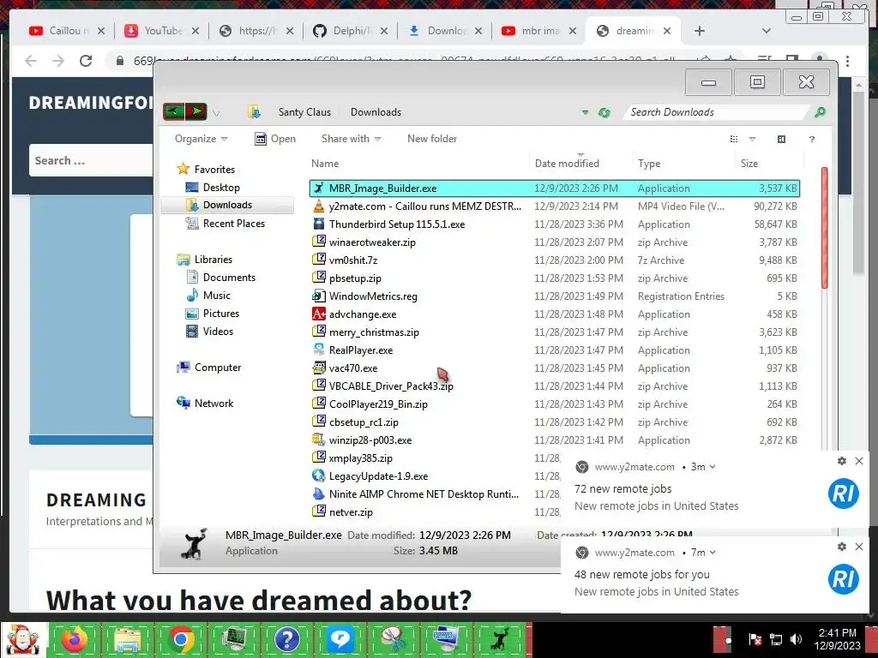Refresh the Downloads folder view
Viewport: 878px width, 658px height.
(x=604, y=112)
